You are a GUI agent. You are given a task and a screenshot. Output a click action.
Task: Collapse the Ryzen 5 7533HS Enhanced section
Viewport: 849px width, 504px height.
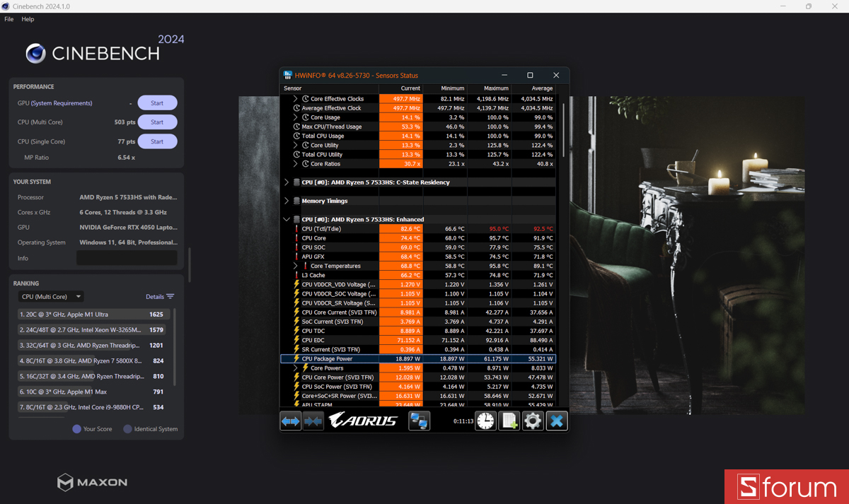287,219
